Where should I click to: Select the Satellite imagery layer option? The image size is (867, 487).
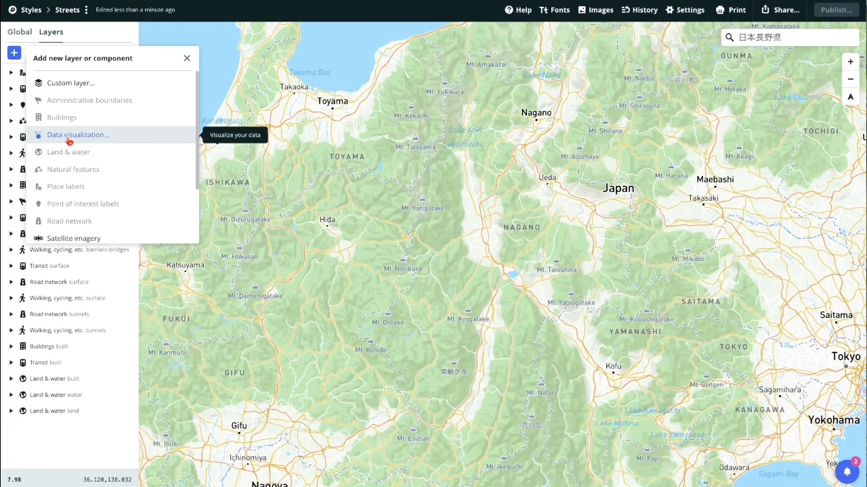(x=73, y=238)
